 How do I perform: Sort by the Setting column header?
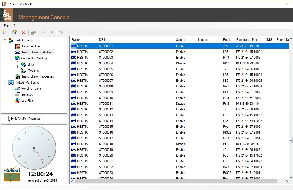click(x=185, y=40)
